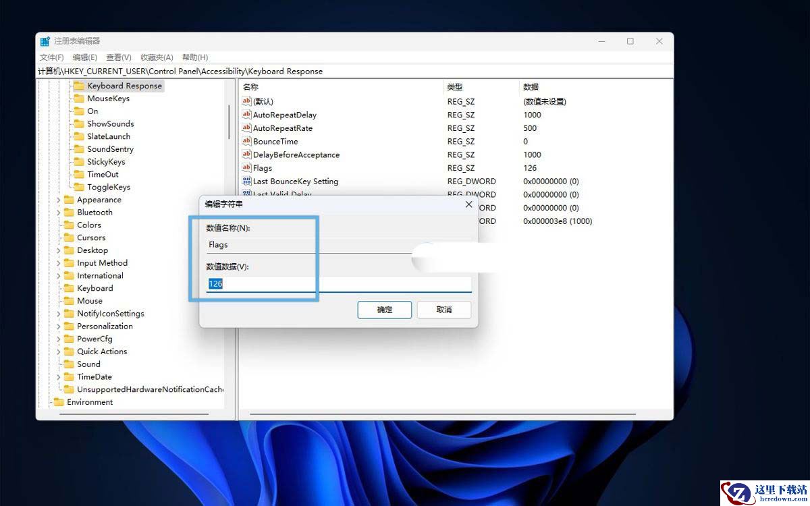Click the string icon beside DelayBeforeAcceptance
Screen dimensions: 810x506
tap(246, 154)
